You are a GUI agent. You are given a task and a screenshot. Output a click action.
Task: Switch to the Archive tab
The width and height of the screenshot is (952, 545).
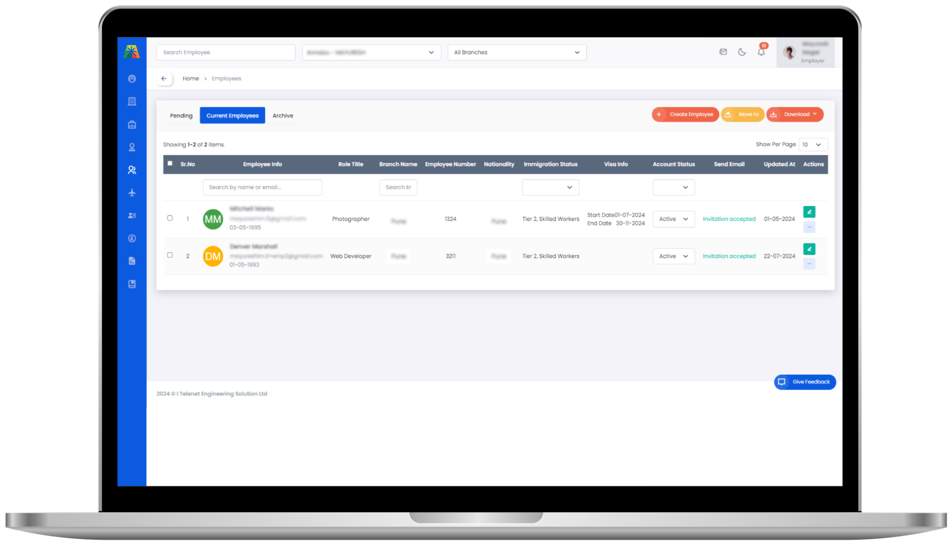282,115
